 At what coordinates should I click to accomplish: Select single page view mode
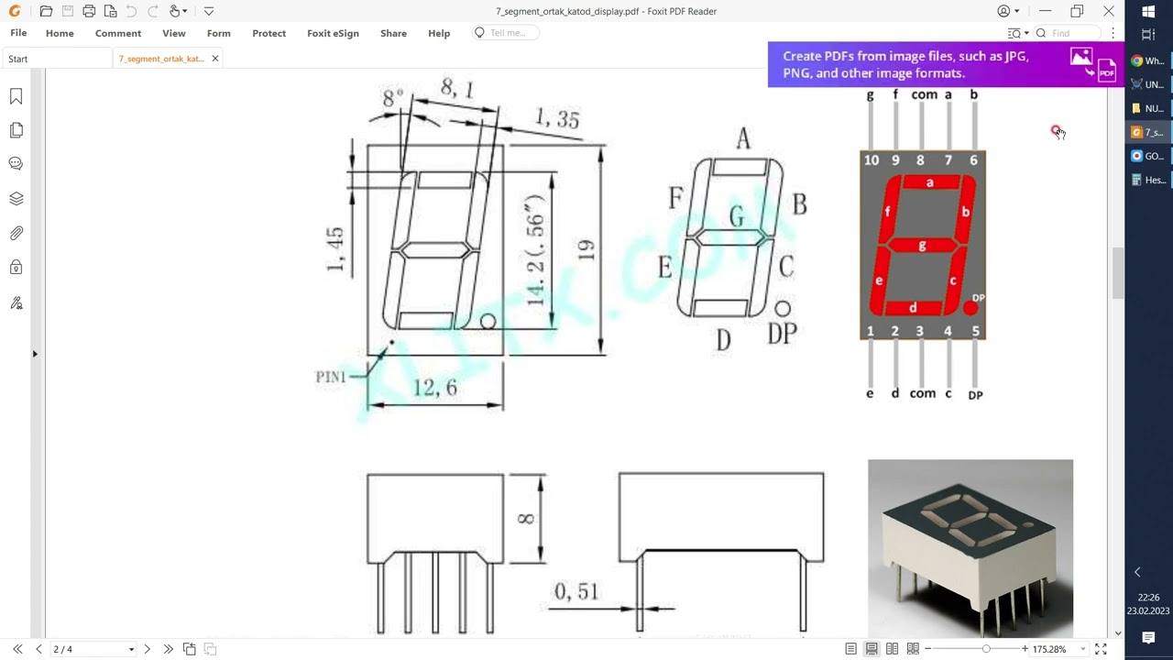851,649
